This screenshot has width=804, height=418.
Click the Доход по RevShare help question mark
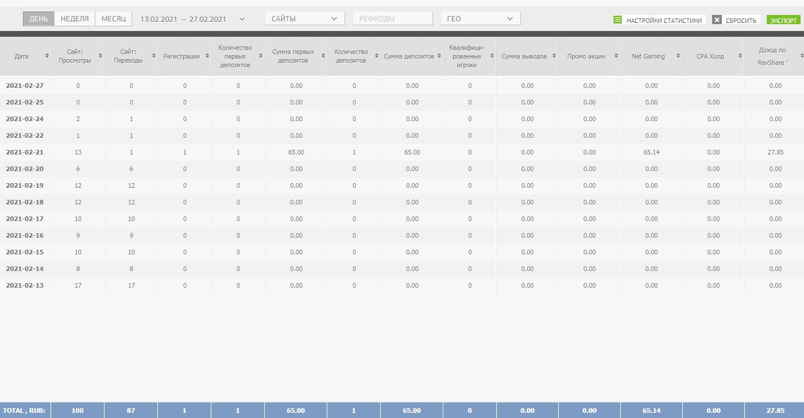pos(786,60)
